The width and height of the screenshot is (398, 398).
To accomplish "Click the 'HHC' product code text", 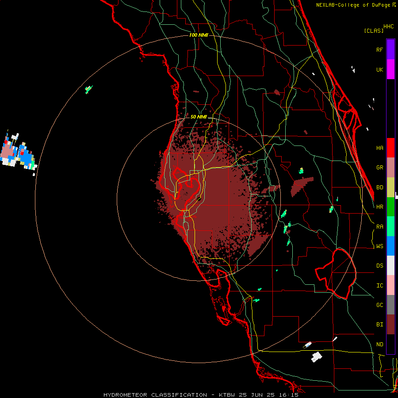I will point(388,27).
